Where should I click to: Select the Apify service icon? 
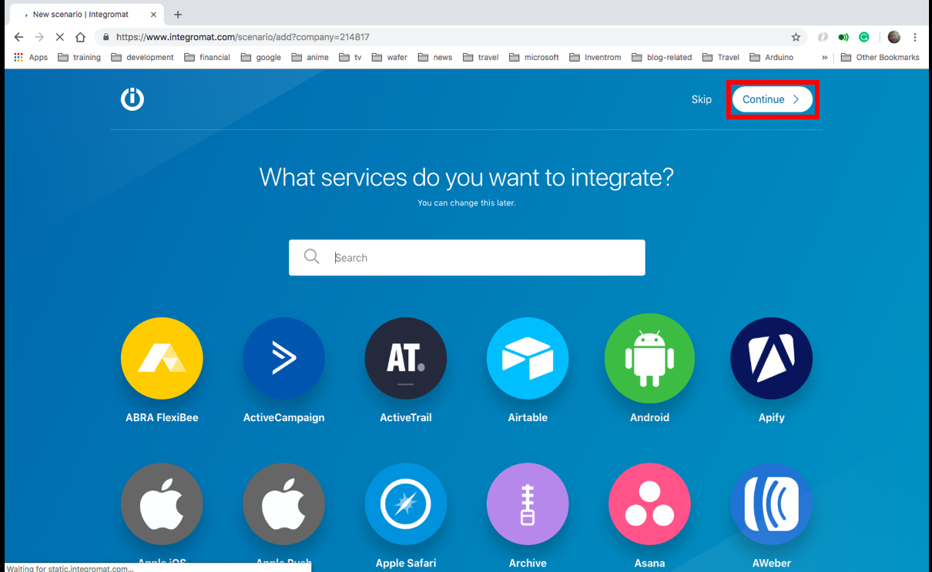(771, 358)
